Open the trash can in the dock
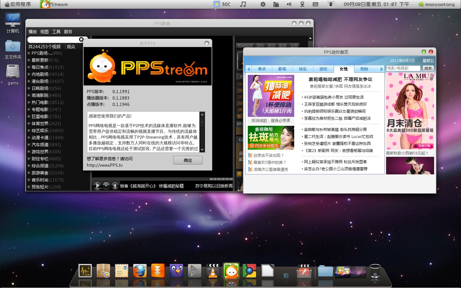Image resolution: width=461 pixels, height=288 pixels. coord(375,271)
